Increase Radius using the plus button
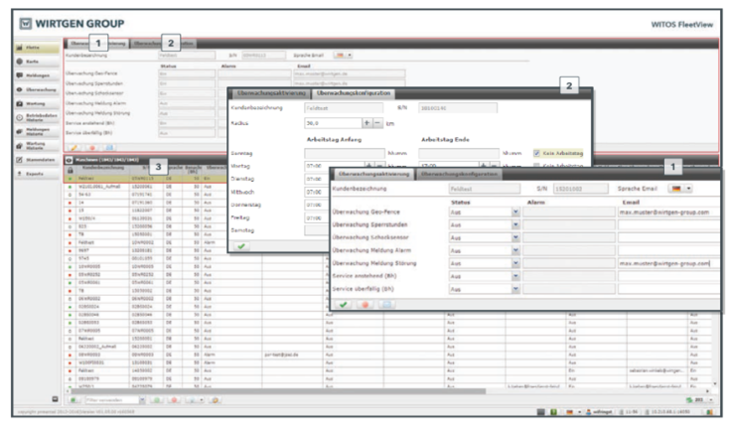This screenshot has width=731, height=429. coord(366,123)
